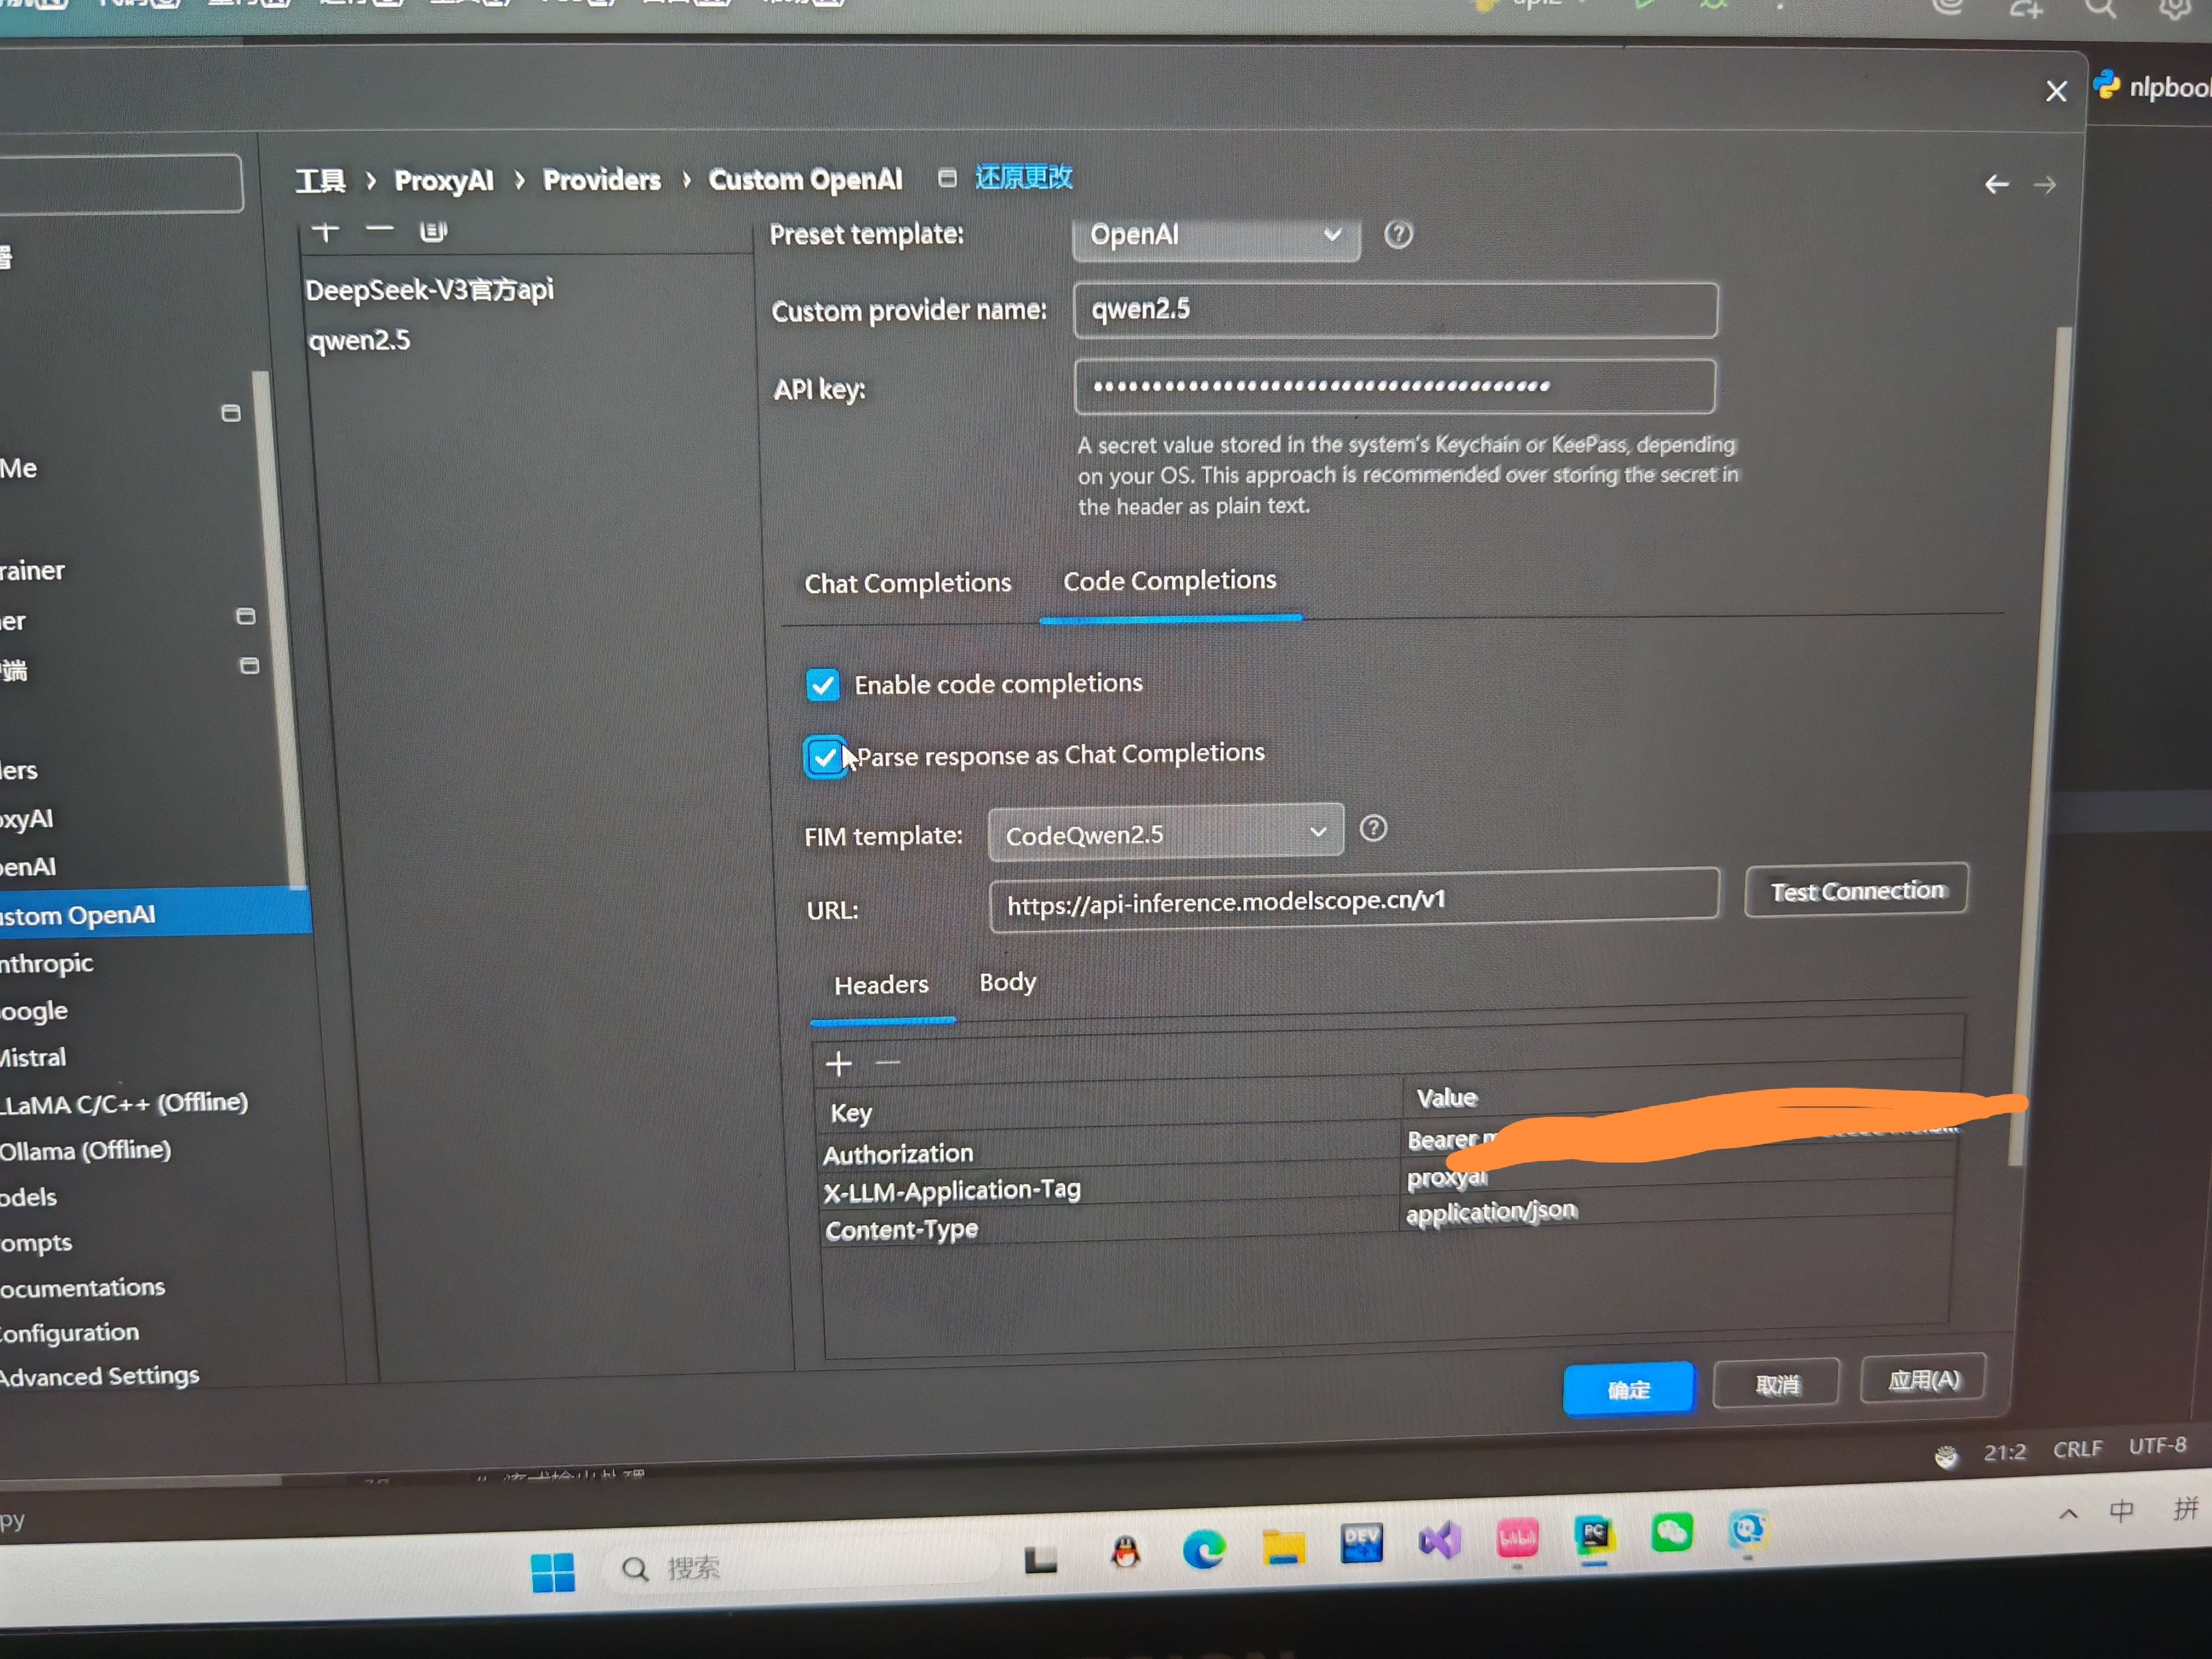Uncheck Parse response as Chat Completions

pos(825,757)
